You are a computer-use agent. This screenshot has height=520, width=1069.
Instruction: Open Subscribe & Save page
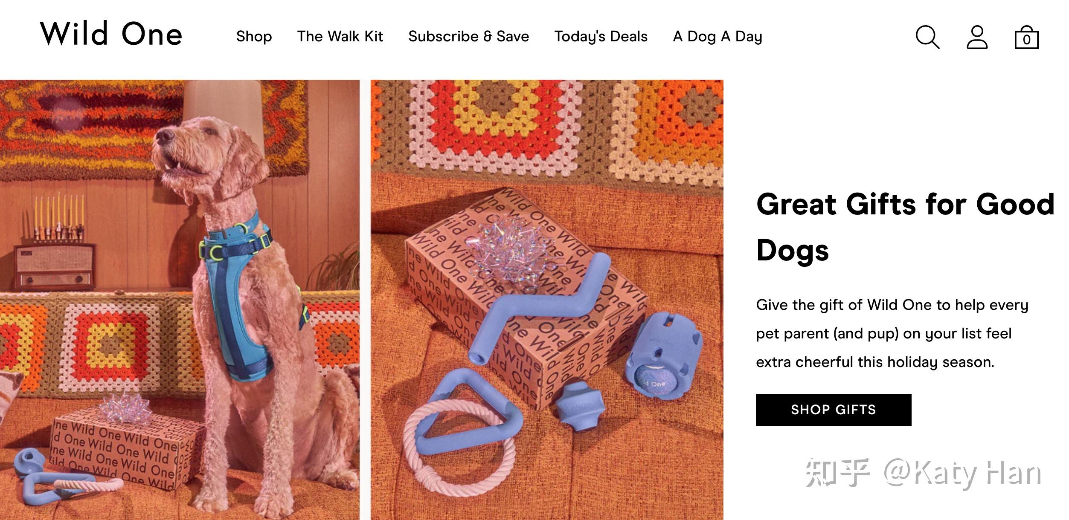(x=468, y=37)
